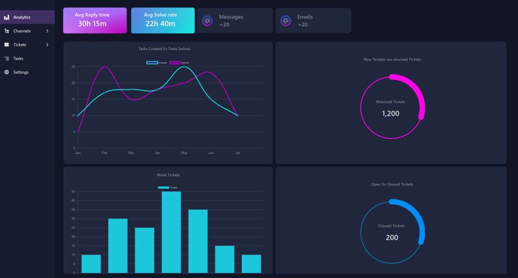Toggle the Tickets dataset in bar chart legend
518x278 pixels.
click(168, 187)
